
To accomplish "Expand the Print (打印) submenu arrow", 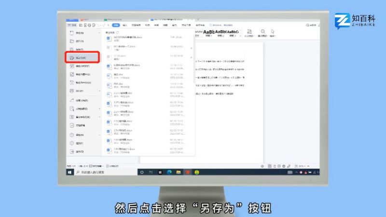I will tap(99, 91).
